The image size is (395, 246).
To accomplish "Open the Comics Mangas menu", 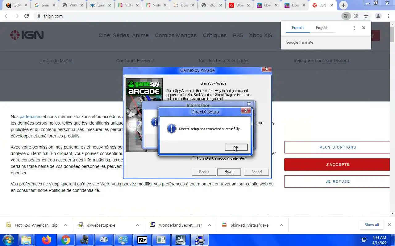I will [176, 35].
